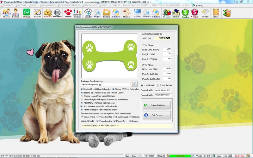
Task: Open the Procurar folder icon
Action: (x=107, y=13)
